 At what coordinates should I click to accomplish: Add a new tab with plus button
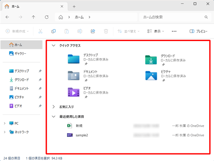click(x=74, y=6)
